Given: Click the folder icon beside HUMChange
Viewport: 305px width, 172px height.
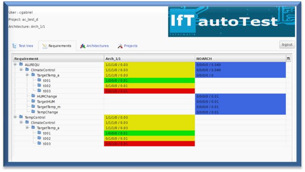Looking at the screenshot, I should pos(33,96).
